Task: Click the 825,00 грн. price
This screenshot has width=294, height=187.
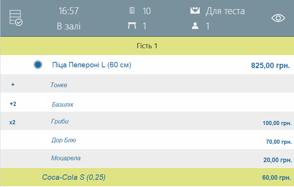Action: coord(270,65)
